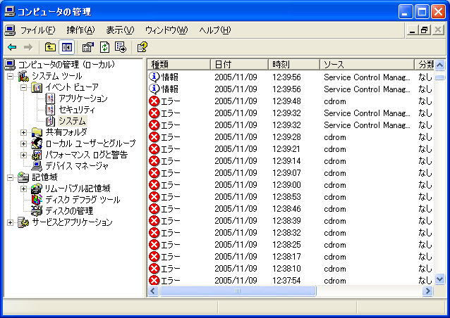Viewport: 450px width, 318px height.
Task: Sort by the 日付 column header
Action: (239, 65)
